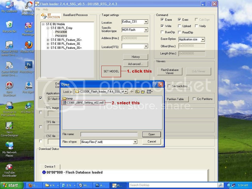Open Specific location type NOR Flash dropdown
The image size is (252, 189).
pyautogui.click(x=146, y=30)
